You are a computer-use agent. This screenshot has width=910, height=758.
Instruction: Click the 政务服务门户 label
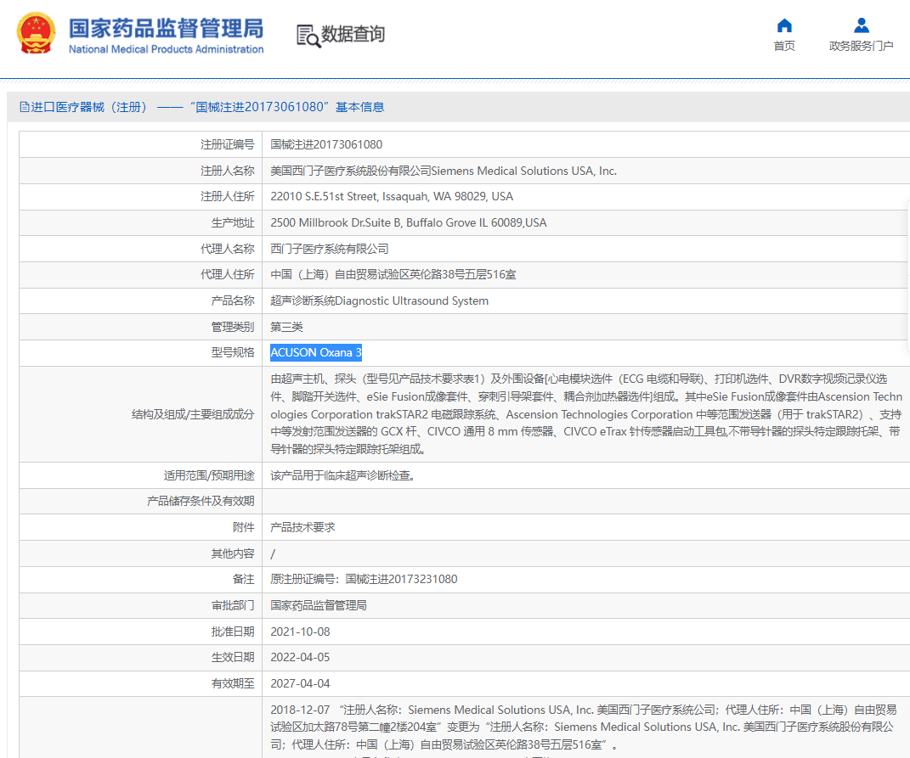(862, 46)
